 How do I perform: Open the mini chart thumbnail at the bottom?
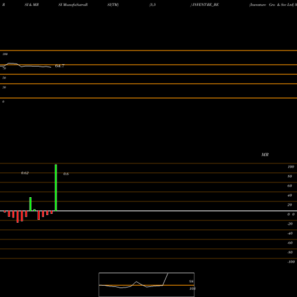coord(147,285)
